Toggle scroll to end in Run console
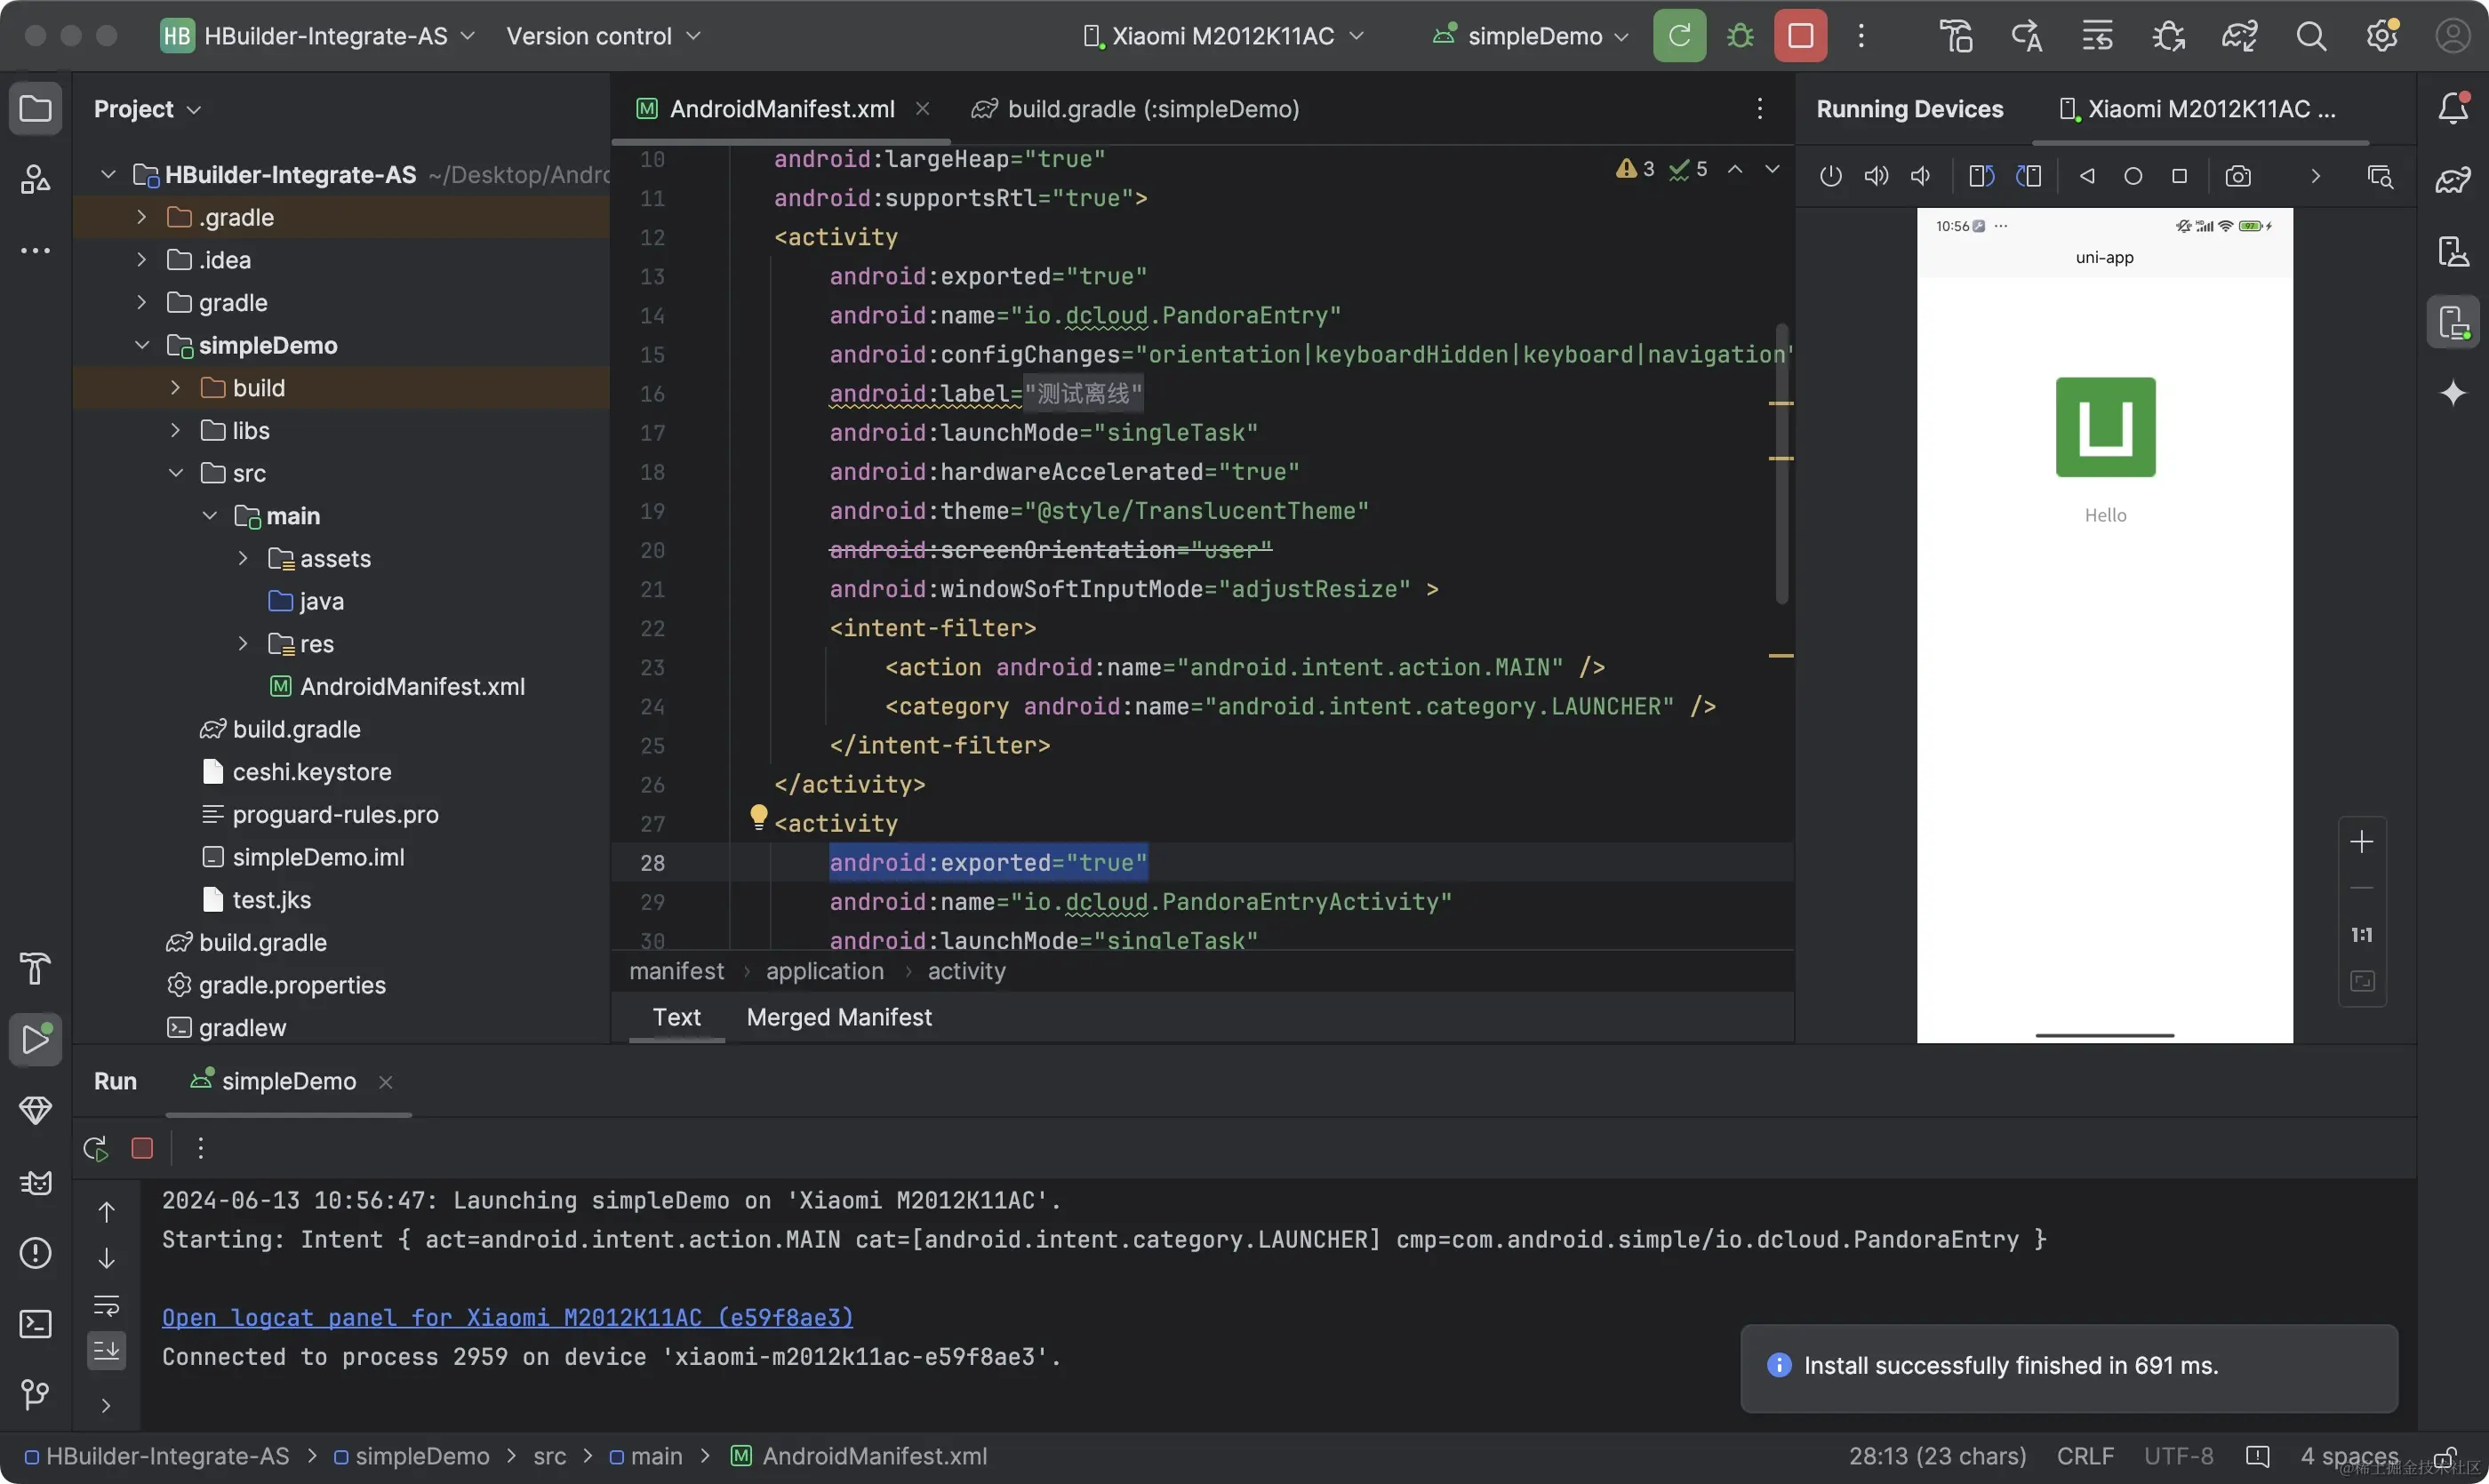This screenshot has height=1484, width=2489. (x=106, y=1351)
